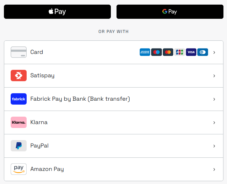
Task: Click the Apple Pay button
Action: tap(57, 12)
